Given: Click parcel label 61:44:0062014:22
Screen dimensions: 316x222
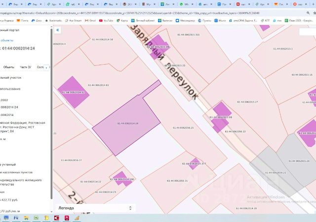Looking at the screenshot, I should (x=91, y=182).
